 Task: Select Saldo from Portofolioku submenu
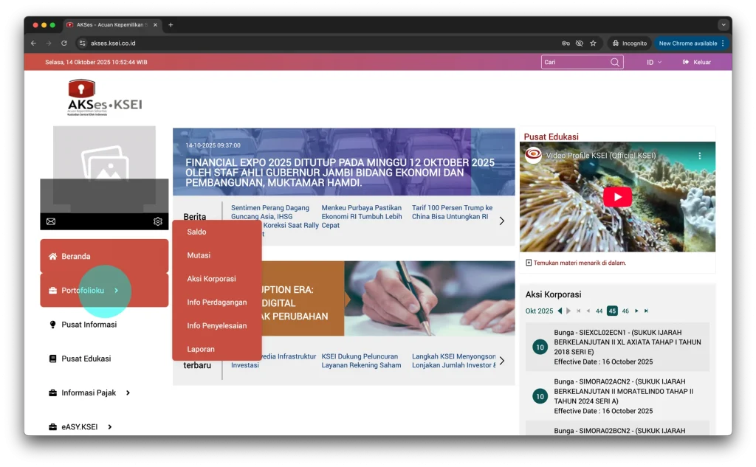[x=197, y=232]
